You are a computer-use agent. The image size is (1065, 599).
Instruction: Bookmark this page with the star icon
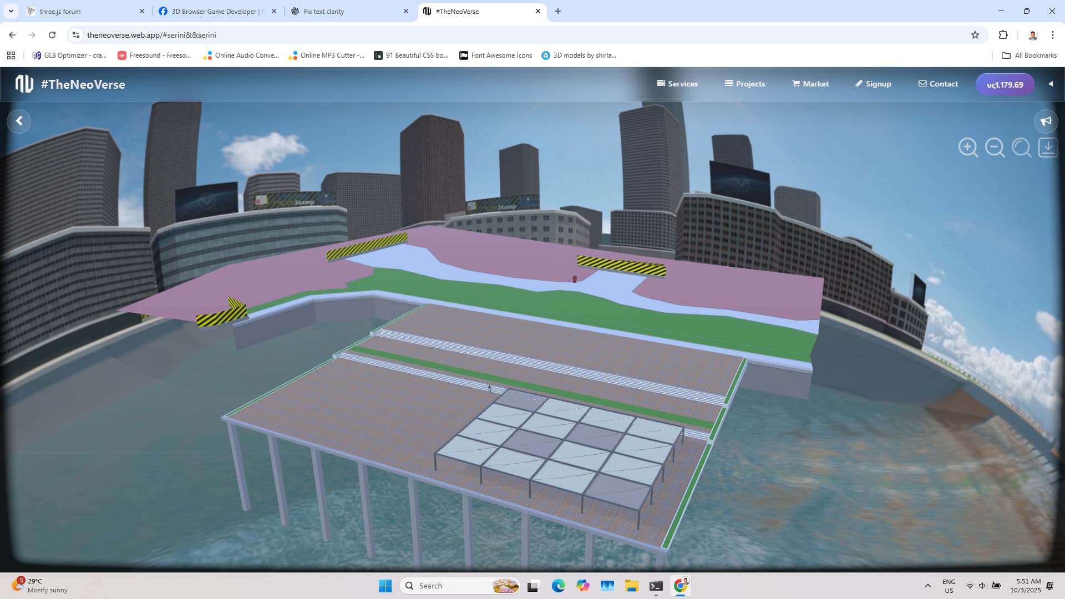[975, 35]
